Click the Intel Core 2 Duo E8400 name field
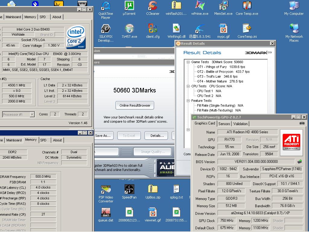 pyautogui.click(x=33, y=29)
